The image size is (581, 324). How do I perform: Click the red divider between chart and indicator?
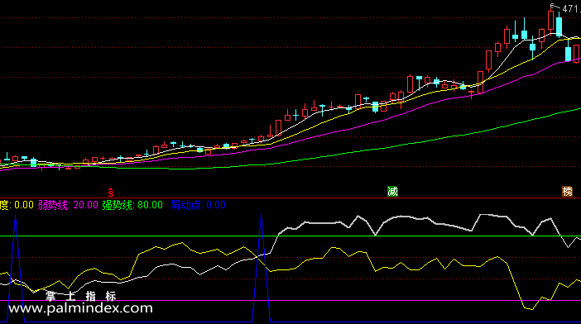290,198
